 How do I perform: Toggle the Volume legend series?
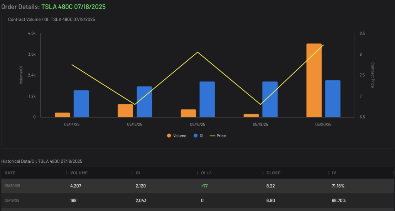pyautogui.click(x=177, y=136)
